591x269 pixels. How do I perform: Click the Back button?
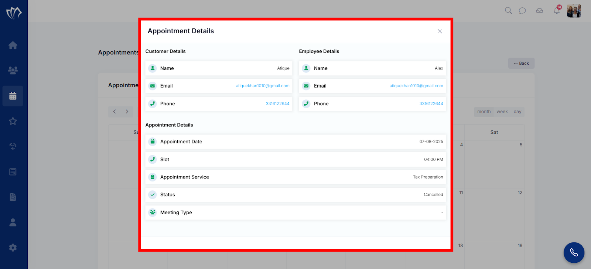pyautogui.click(x=521, y=63)
